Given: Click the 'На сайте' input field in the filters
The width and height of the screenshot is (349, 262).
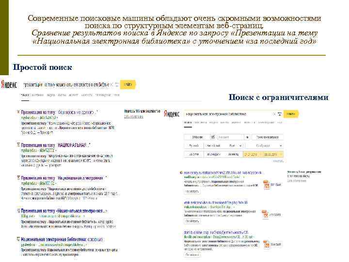Looking at the screenshot, I should (231, 137).
